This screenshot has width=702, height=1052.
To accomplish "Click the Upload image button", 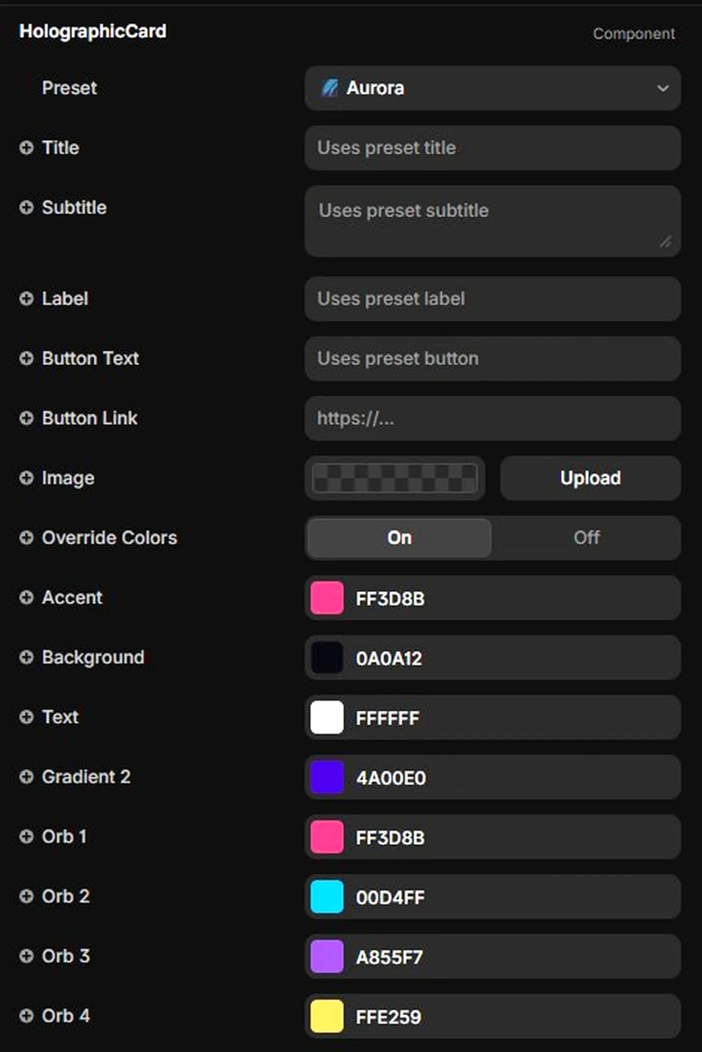I will 591,478.
